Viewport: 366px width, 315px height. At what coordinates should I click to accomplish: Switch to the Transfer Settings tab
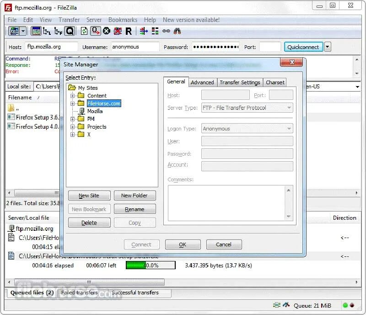click(x=240, y=82)
